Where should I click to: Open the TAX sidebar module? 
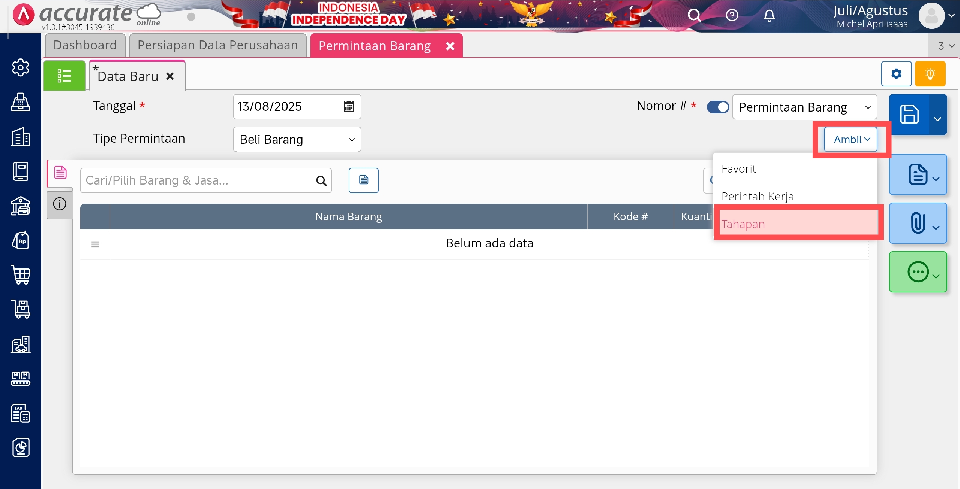click(x=21, y=413)
